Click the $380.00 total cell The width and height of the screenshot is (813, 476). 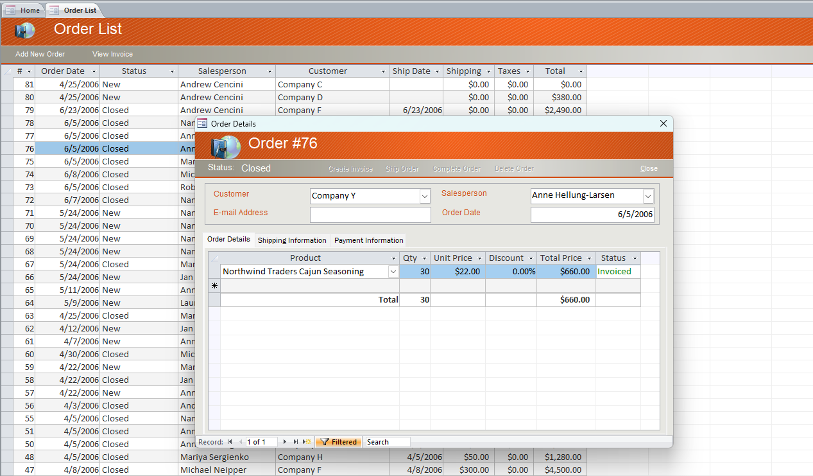[x=560, y=97]
